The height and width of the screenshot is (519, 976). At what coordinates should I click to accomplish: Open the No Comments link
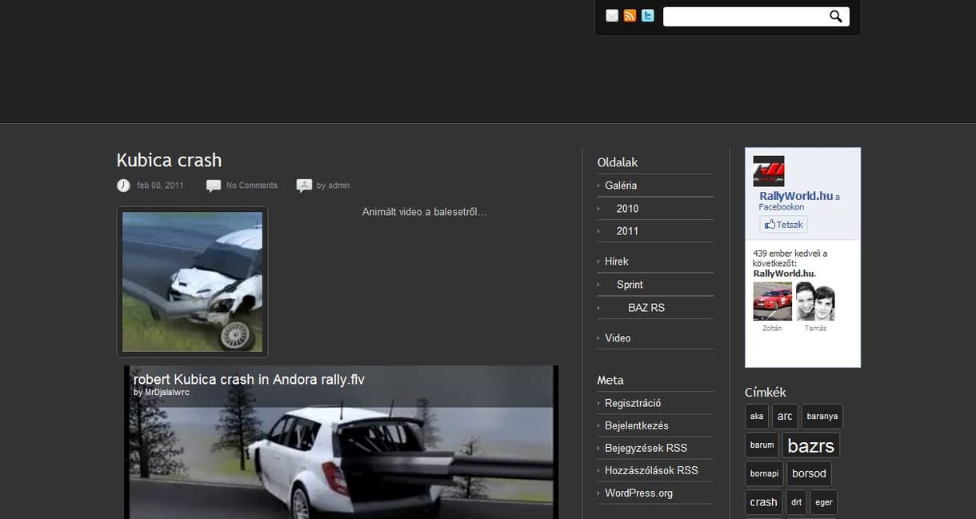pos(252,186)
